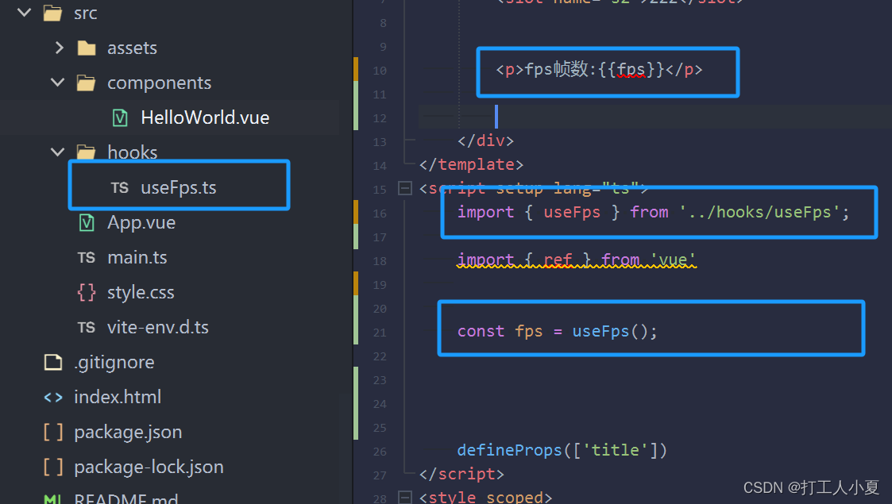Click the TS icon next to useFps.ts
This screenshot has width=892, height=504.
120,187
